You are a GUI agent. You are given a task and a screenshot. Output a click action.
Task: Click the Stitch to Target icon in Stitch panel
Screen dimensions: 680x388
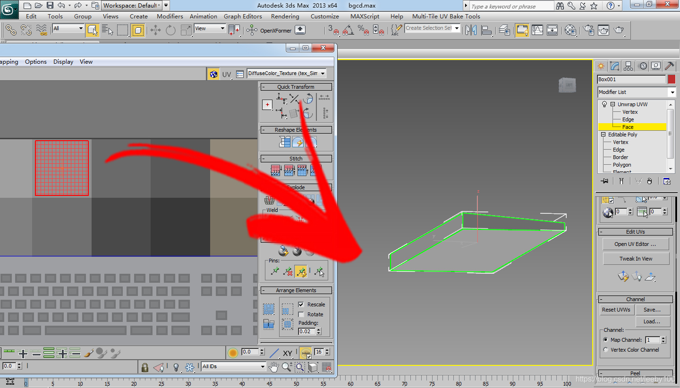point(276,170)
